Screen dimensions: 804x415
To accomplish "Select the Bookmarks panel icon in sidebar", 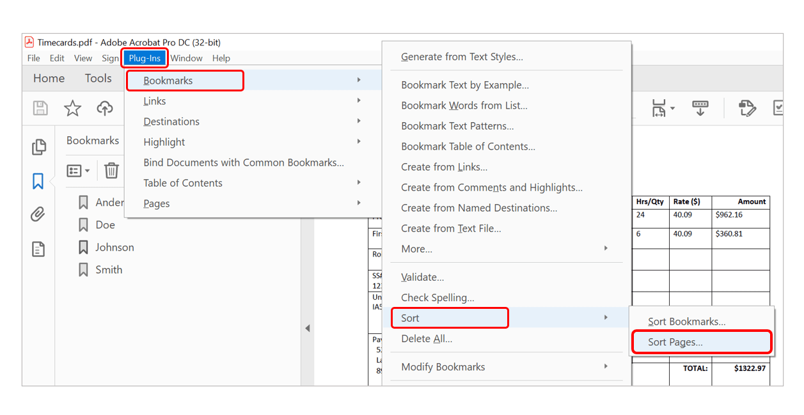I will [x=39, y=181].
